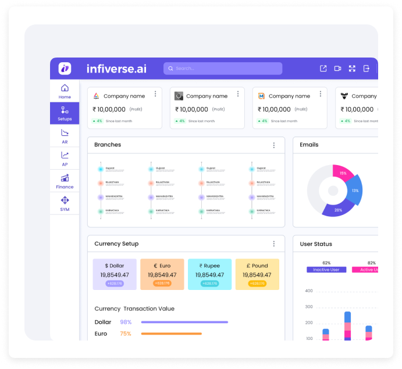
Task: Open Finance from the sidebar
Action: (x=65, y=181)
